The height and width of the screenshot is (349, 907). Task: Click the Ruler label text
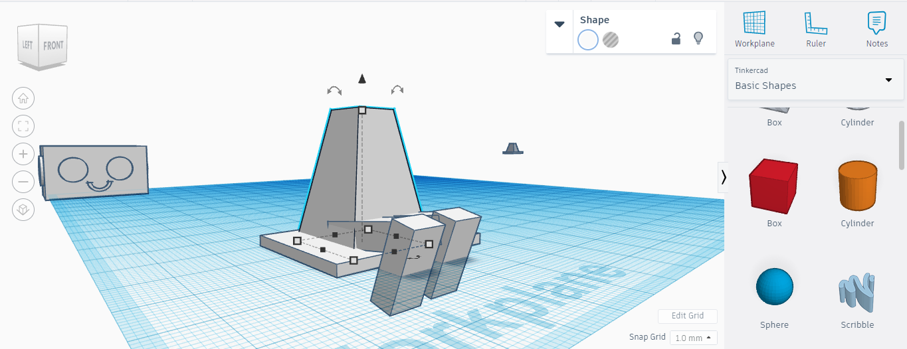[x=816, y=44]
